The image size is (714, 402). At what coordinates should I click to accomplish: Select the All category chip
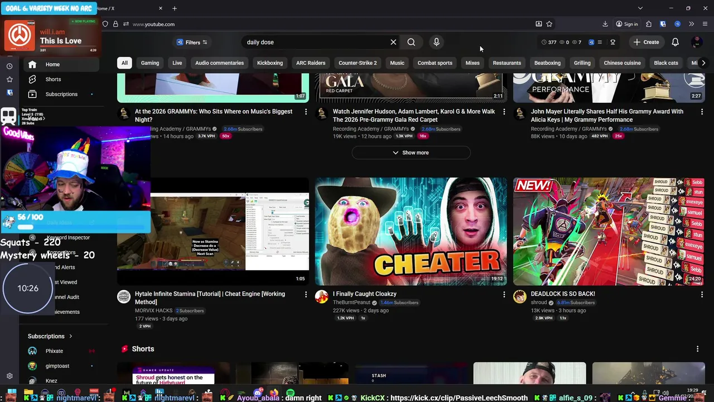point(124,63)
